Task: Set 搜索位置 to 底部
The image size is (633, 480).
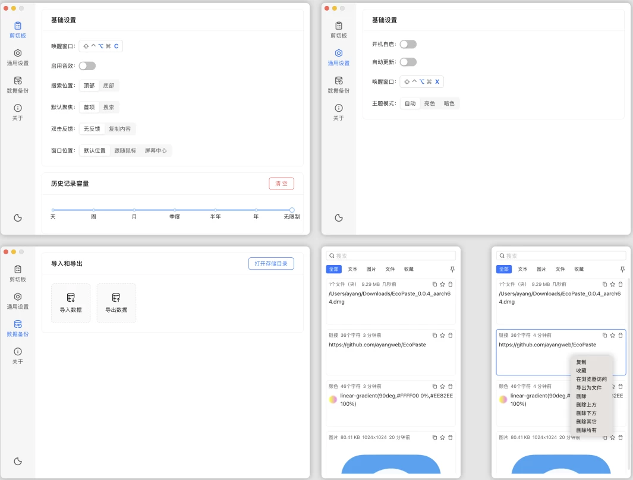Action: [108, 86]
